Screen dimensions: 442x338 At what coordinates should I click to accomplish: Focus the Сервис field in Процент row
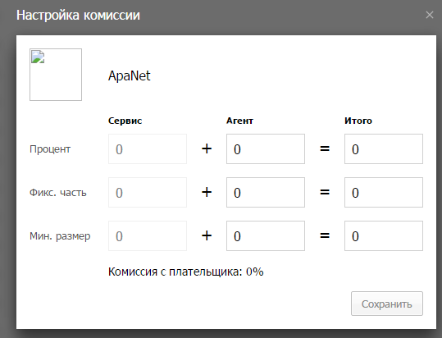tap(148, 148)
